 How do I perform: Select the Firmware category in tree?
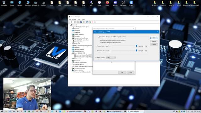77,36
